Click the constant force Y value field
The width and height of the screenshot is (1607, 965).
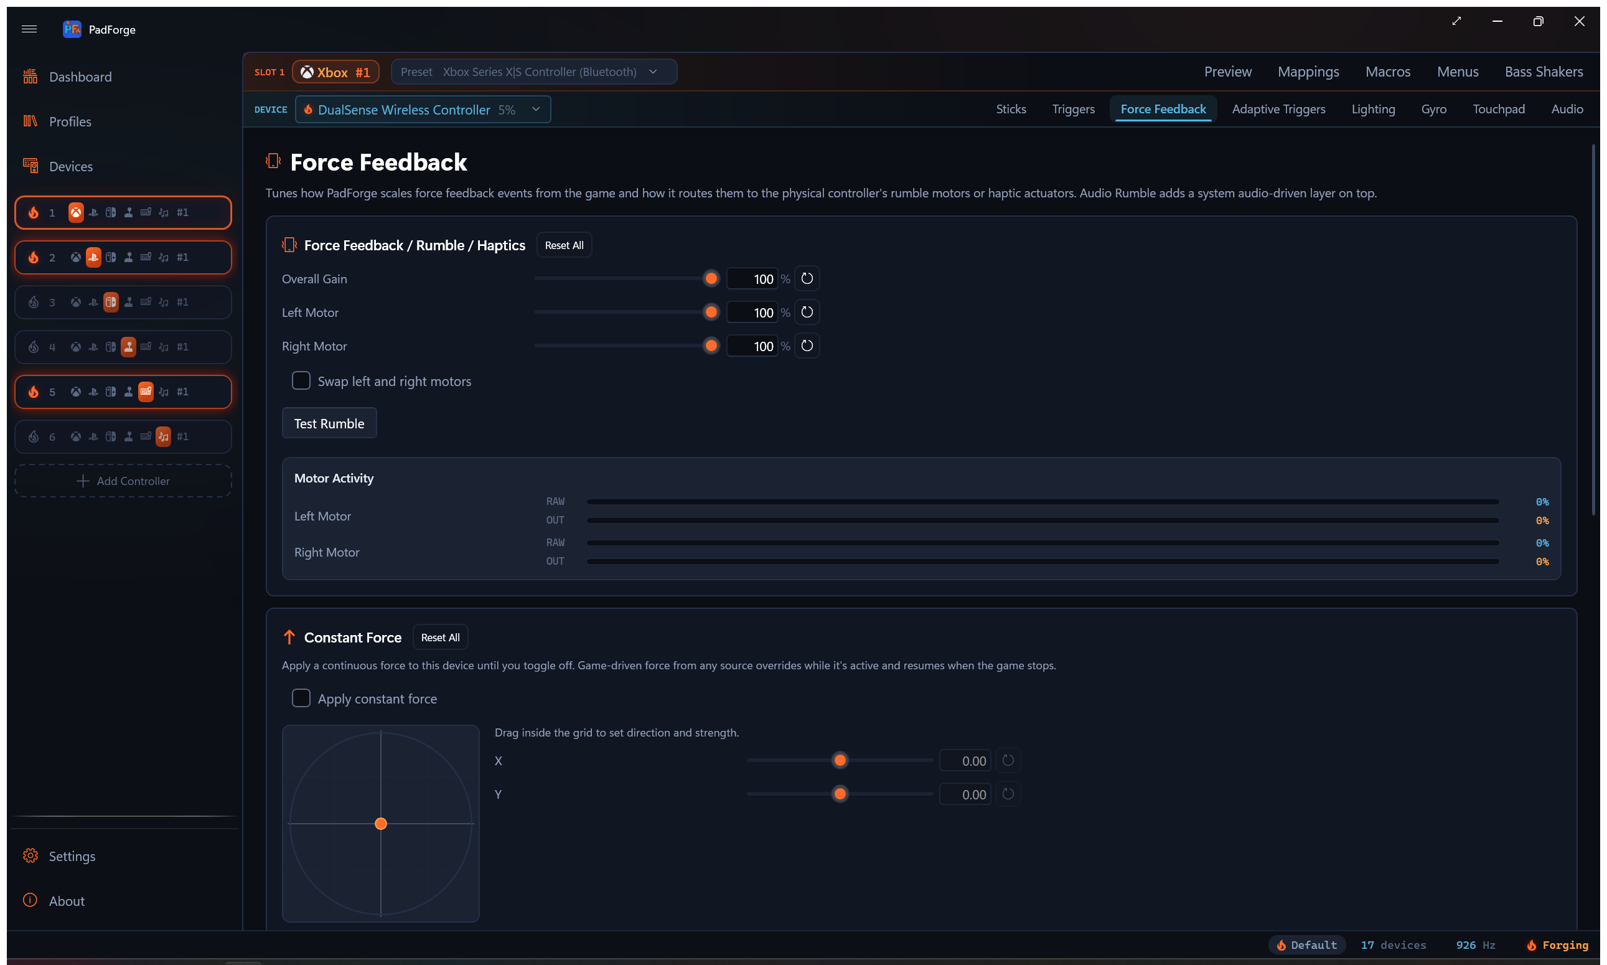tap(965, 794)
